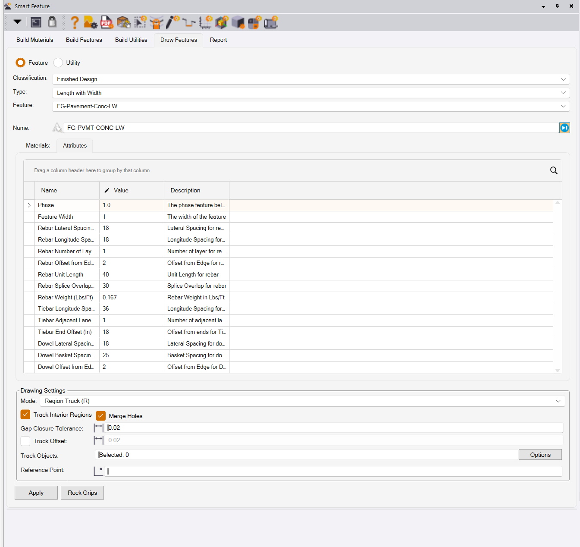Image resolution: width=580 pixels, height=547 pixels.
Task: Click the measure icon beside Gap Closure Tolerance
Action: coord(99,428)
